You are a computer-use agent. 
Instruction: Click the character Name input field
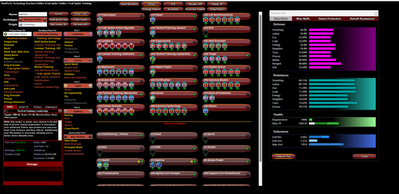click(32, 14)
